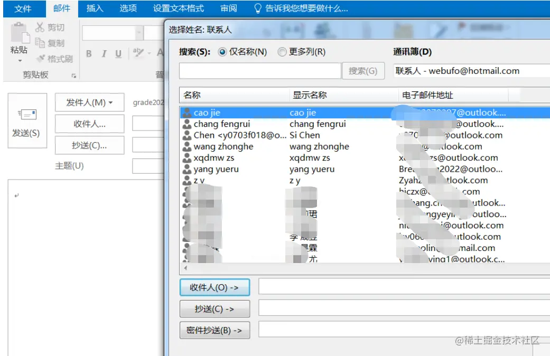This screenshot has height=356, width=550.
Task: Select the 仅名称(N) radio button
Action: tap(222, 52)
